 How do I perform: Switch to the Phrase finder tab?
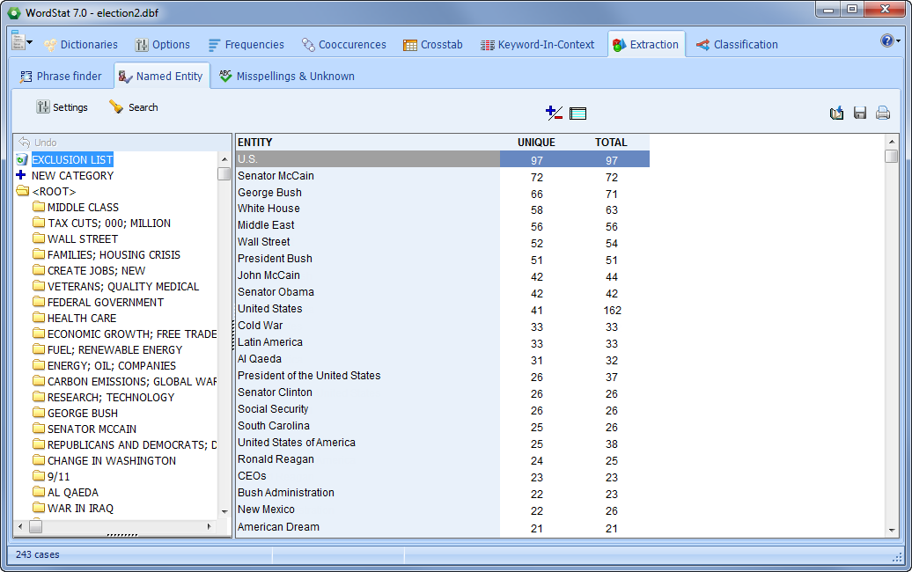pyautogui.click(x=61, y=77)
